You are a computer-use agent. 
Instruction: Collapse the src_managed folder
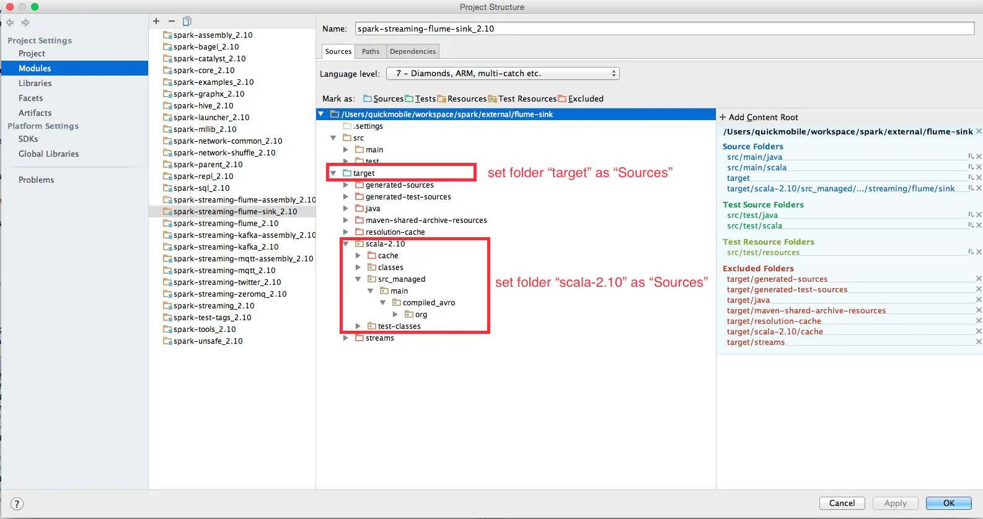click(358, 279)
